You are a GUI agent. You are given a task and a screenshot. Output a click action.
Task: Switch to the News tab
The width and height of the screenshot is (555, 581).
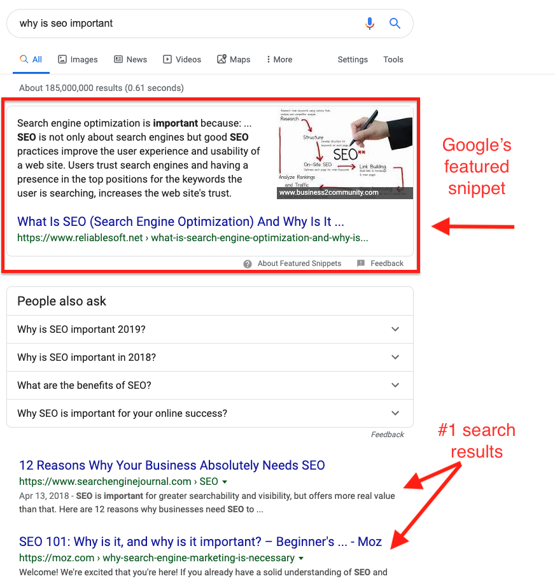click(x=130, y=59)
